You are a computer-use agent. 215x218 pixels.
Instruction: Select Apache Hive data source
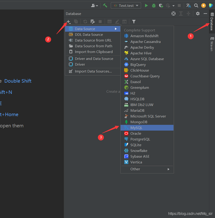[x=147, y=53]
